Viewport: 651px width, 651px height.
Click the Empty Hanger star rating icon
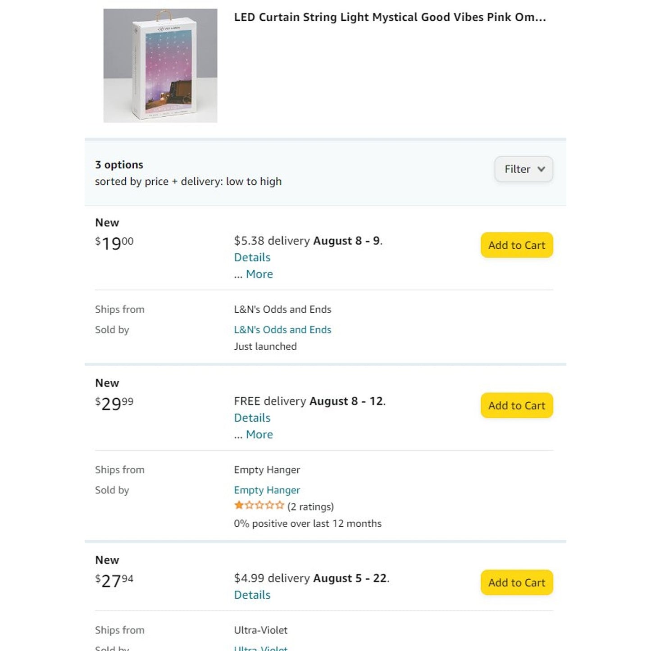(x=259, y=505)
